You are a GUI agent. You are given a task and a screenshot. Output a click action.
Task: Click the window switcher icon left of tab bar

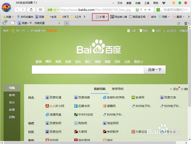pyautogui.click(x=5, y=23)
